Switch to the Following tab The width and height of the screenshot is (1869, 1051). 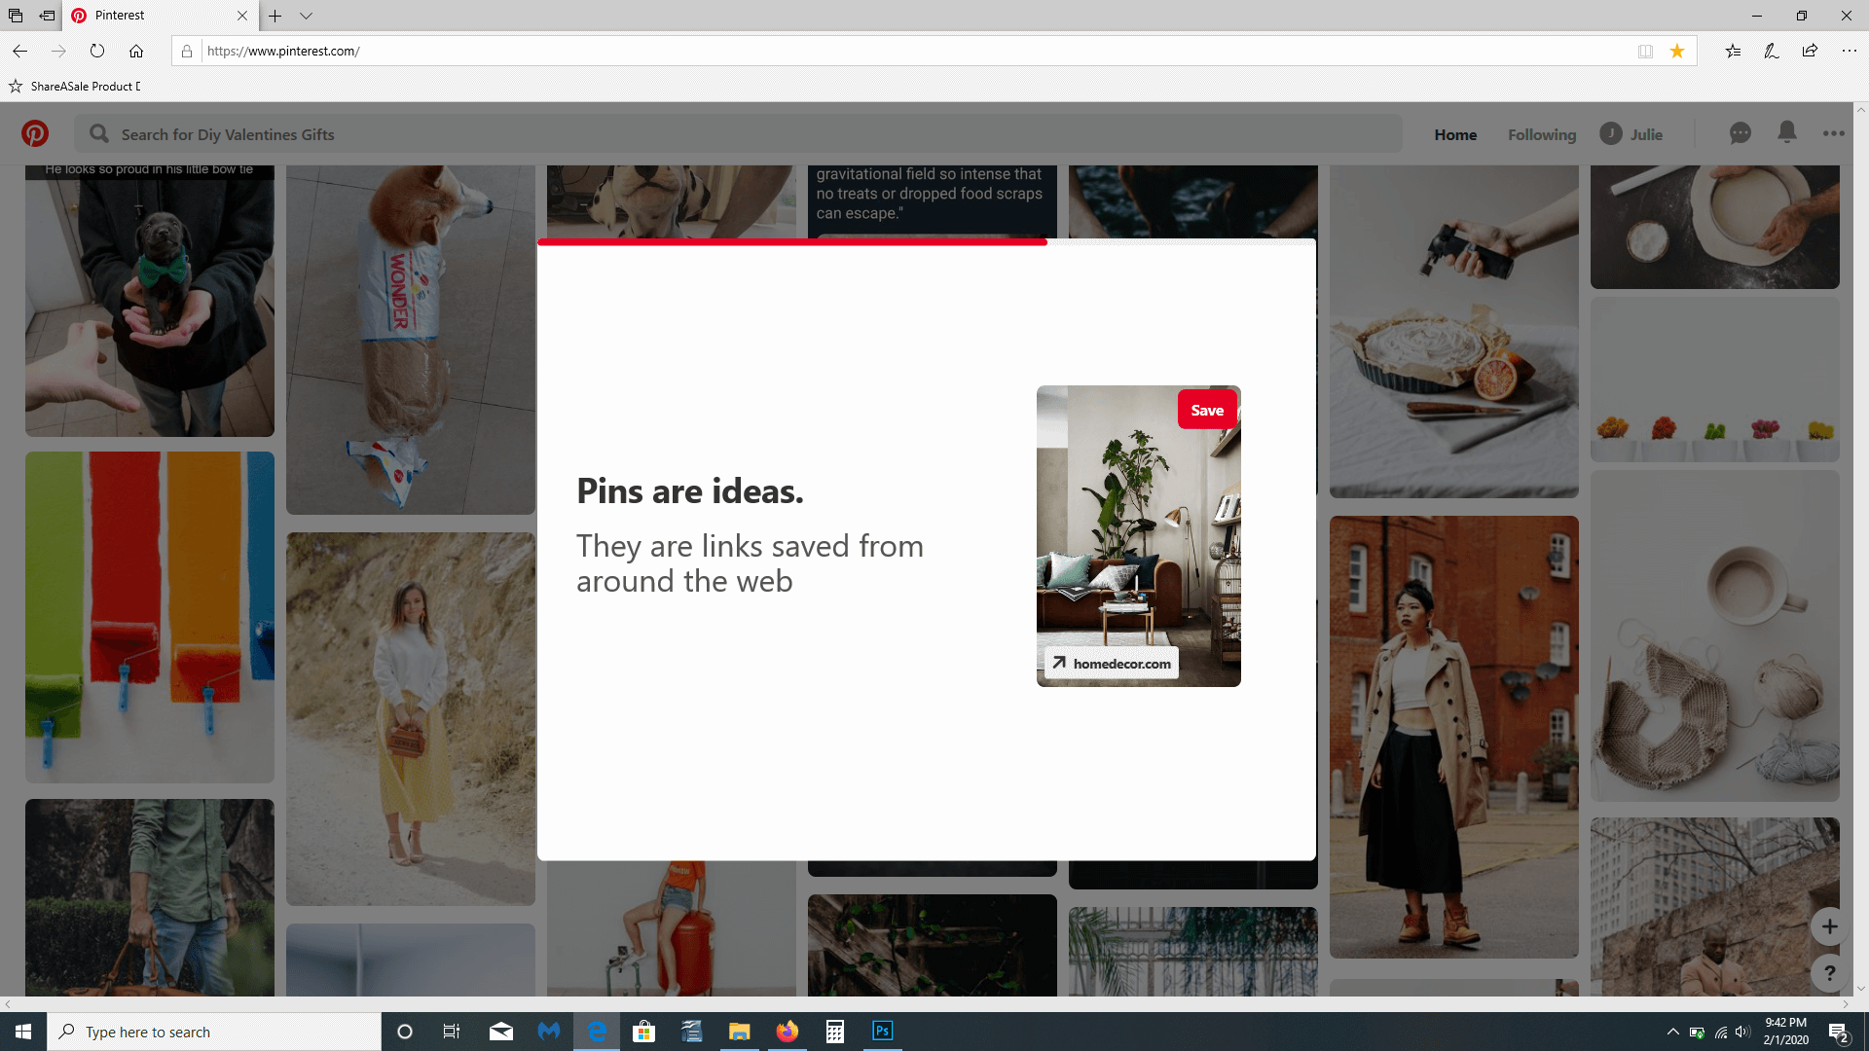point(1541,134)
